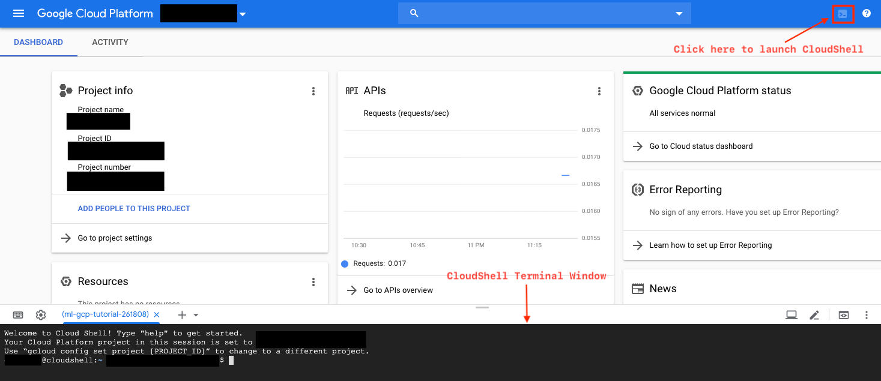This screenshot has height=381, width=881.
Task: Click arrow beside Cloud status dashboard
Action: click(638, 146)
